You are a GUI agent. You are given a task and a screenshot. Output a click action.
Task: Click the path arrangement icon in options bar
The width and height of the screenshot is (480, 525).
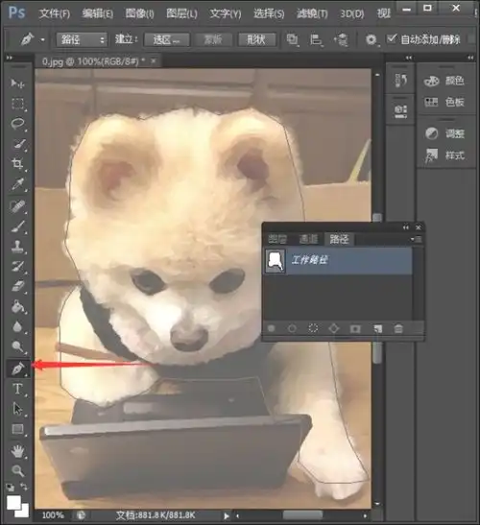tap(341, 40)
